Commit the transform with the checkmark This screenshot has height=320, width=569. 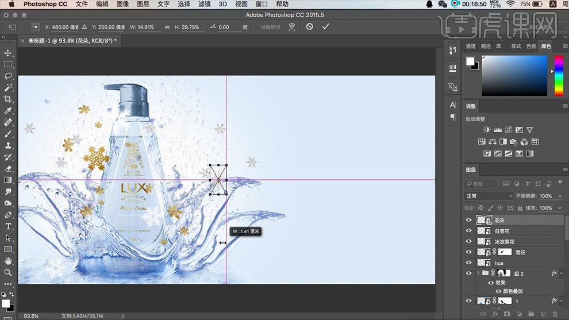[x=326, y=26]
